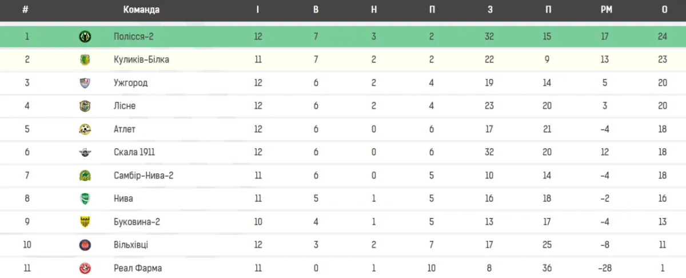Select the Скала 1911 team name
The image size is (686, 278).
pyautogui.click(x=134, y=152)
